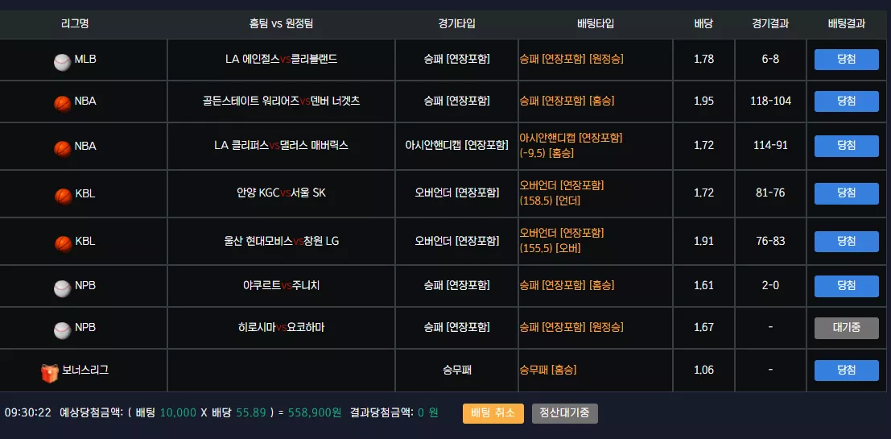Click baseball icon in 야쿠르트 row
The image size is (891, 439).
pos(63,289)
